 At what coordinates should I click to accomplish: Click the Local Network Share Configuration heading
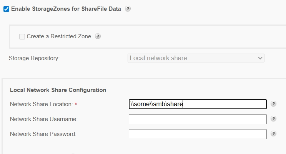coord(58,90)
